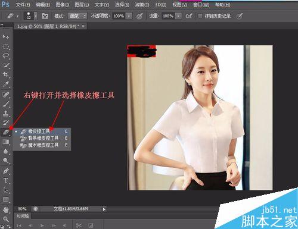Click the timeline transition icon
Viewport: 298px width, 229px height.
coord(91,225)
